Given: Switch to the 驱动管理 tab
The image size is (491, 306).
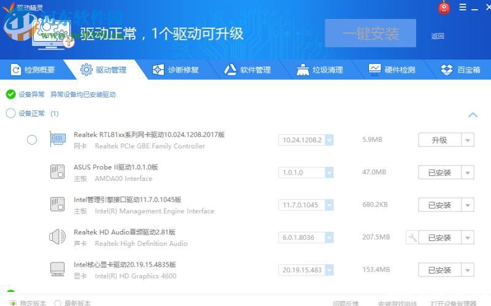Looking at the screenshot, I should [x=103, y=69].
